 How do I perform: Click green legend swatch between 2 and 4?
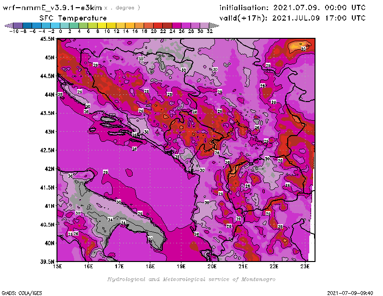[74, 25]
